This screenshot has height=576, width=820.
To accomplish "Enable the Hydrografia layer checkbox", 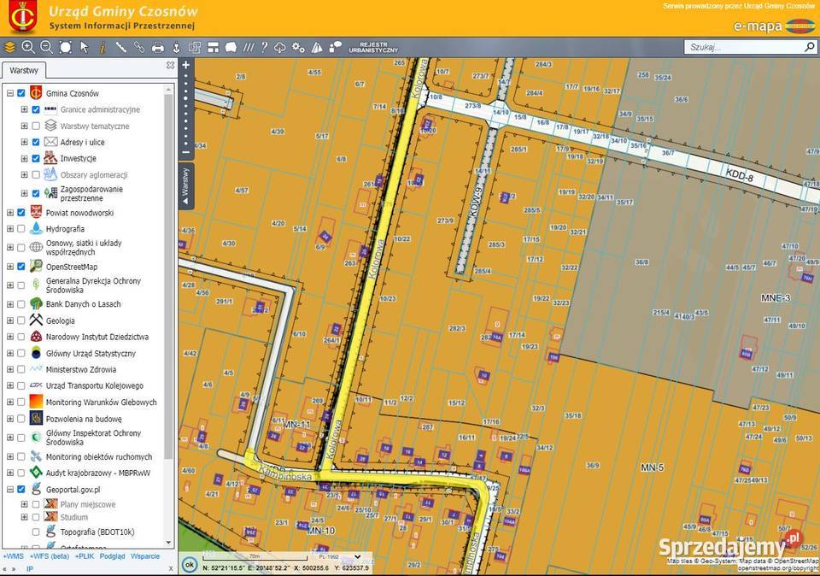I will (20, 229).
